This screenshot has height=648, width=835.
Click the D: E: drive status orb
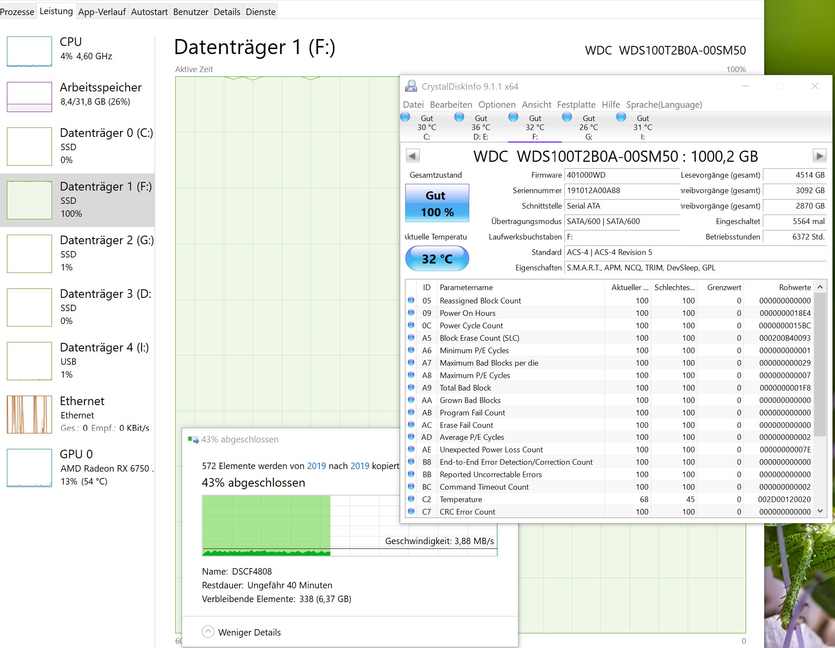click(x=459, y=117)
